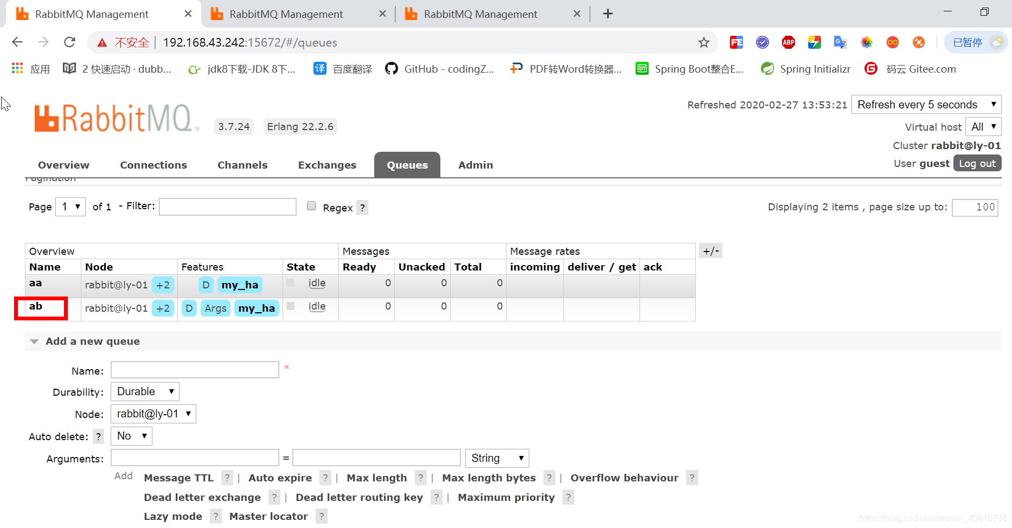Add Lazy mode argument
The height and width of the screenshot is (528, 1012).
pyautogui.click(x=172, y=516)
